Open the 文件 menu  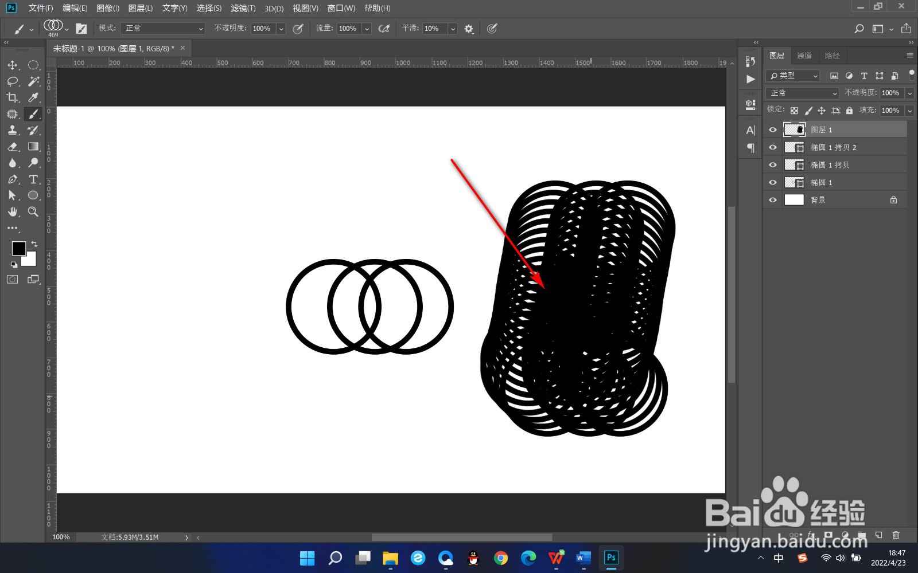pyautogui.click(x=41, y=8)
